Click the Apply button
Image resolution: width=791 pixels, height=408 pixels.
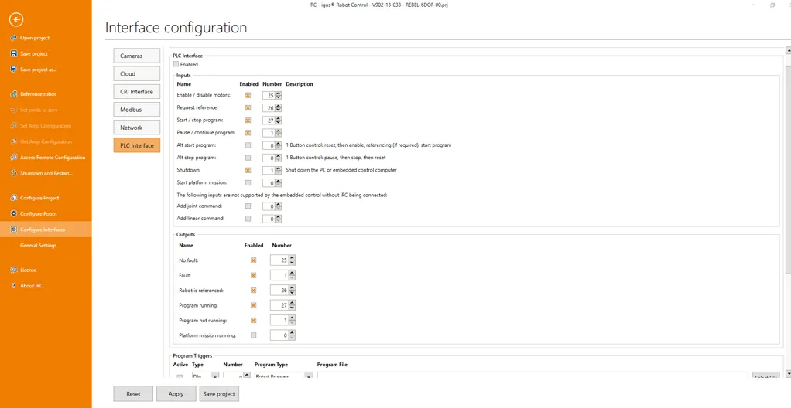[176, 394]
